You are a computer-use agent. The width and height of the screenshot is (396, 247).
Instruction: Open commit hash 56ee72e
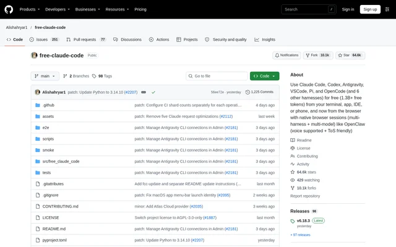217,92
